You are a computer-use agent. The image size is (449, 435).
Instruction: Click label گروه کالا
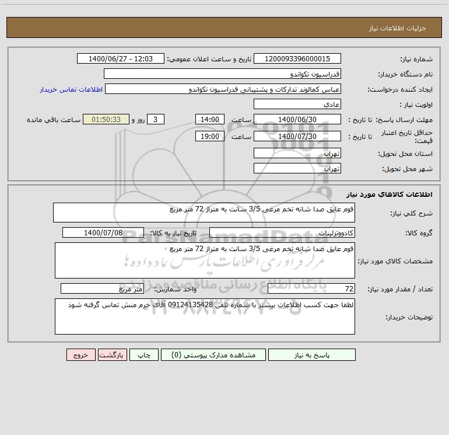(419, 233)
